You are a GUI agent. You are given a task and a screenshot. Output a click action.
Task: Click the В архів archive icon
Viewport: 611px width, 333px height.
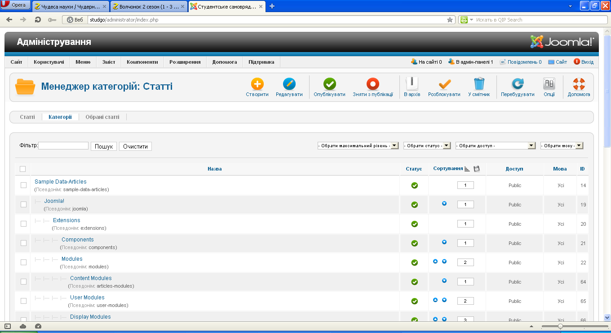click(x=412, y=84)
